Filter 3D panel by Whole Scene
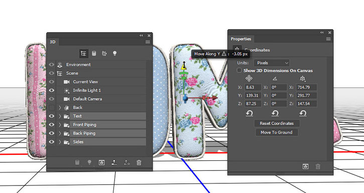364x193 pixels. [x=83, y=53]
